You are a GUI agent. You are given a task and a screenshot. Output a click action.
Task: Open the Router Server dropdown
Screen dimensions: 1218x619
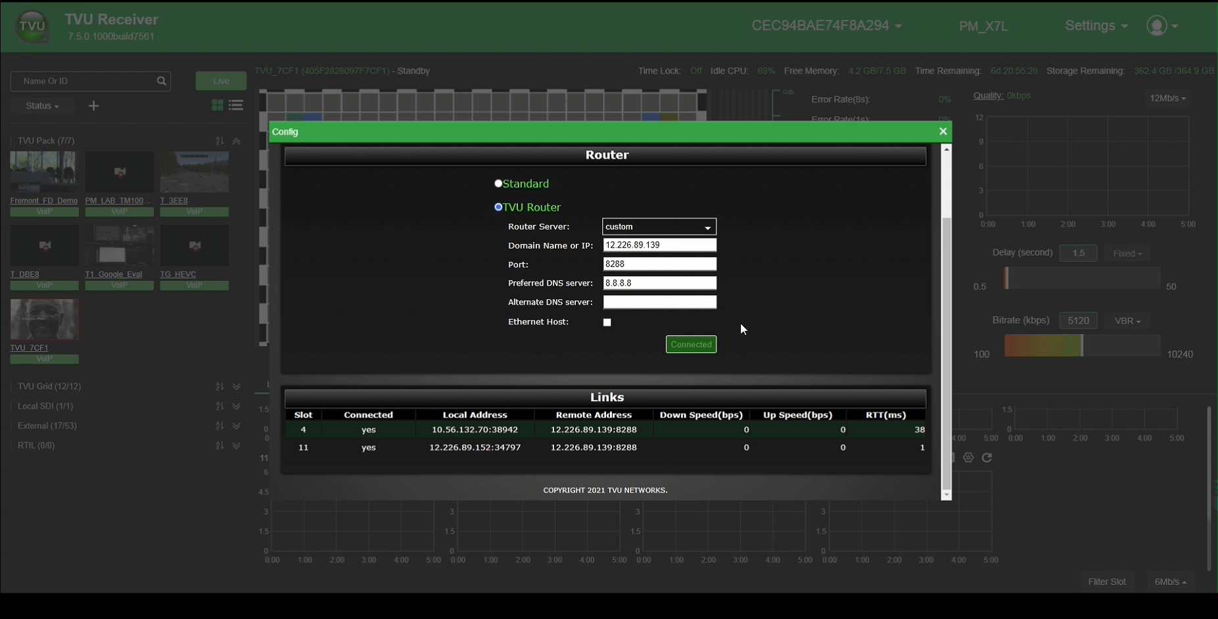(x=659, y=226)
